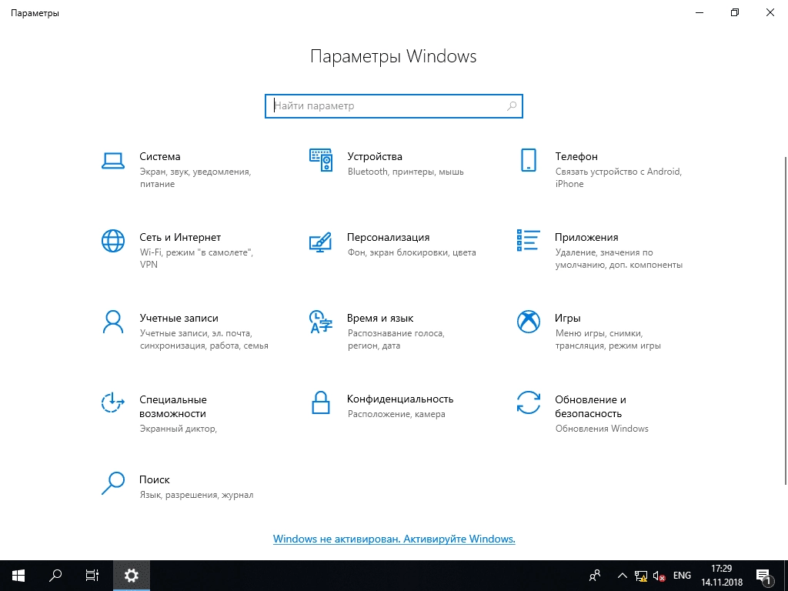This screenshot has width=788, height=591.
Task: Click 'Распознавание голоса, регион, дата' text
Action: coord(396,339)
